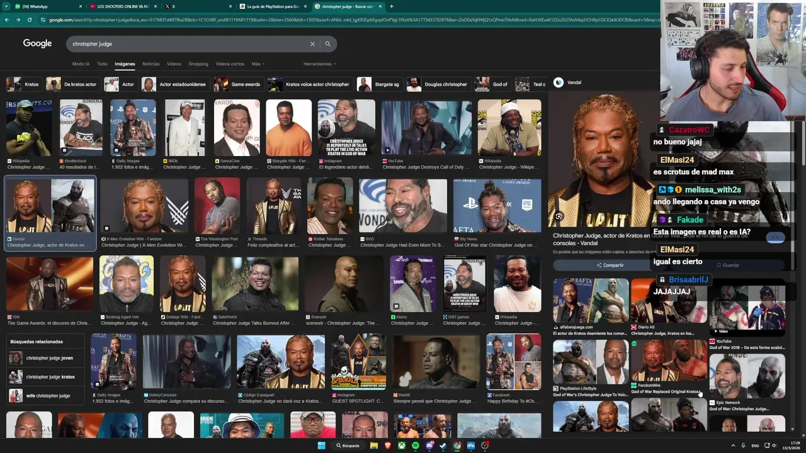Select the Modo IA search filter

click(81, 64)
